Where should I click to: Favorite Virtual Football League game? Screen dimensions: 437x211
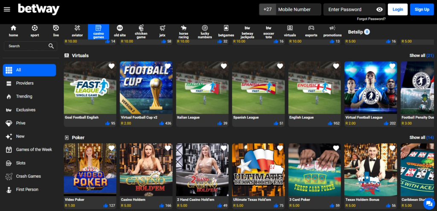[392, 66]
